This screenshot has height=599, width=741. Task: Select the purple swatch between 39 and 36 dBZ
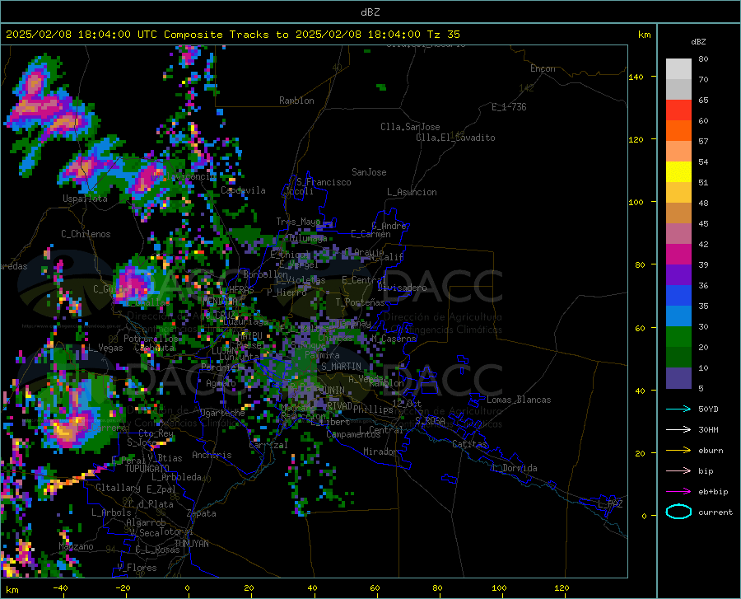(678, 275)
